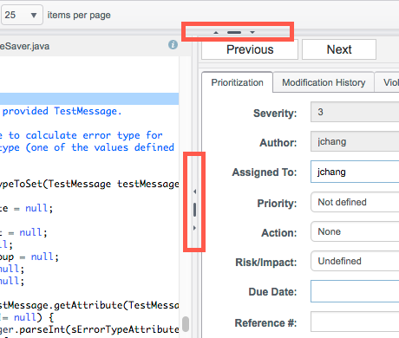Open the Action dropdown showing None
The width and height of the screenshot is (399, 338).
coord(355,231)
